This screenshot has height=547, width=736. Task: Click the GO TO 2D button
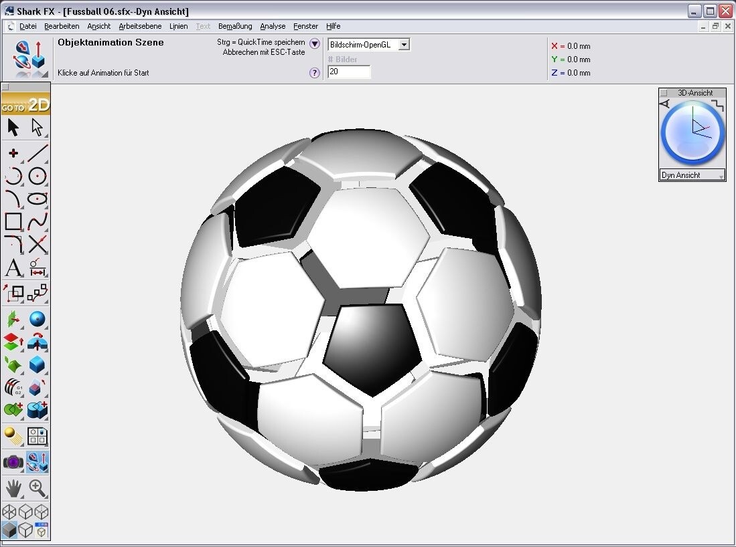[25, 105]
